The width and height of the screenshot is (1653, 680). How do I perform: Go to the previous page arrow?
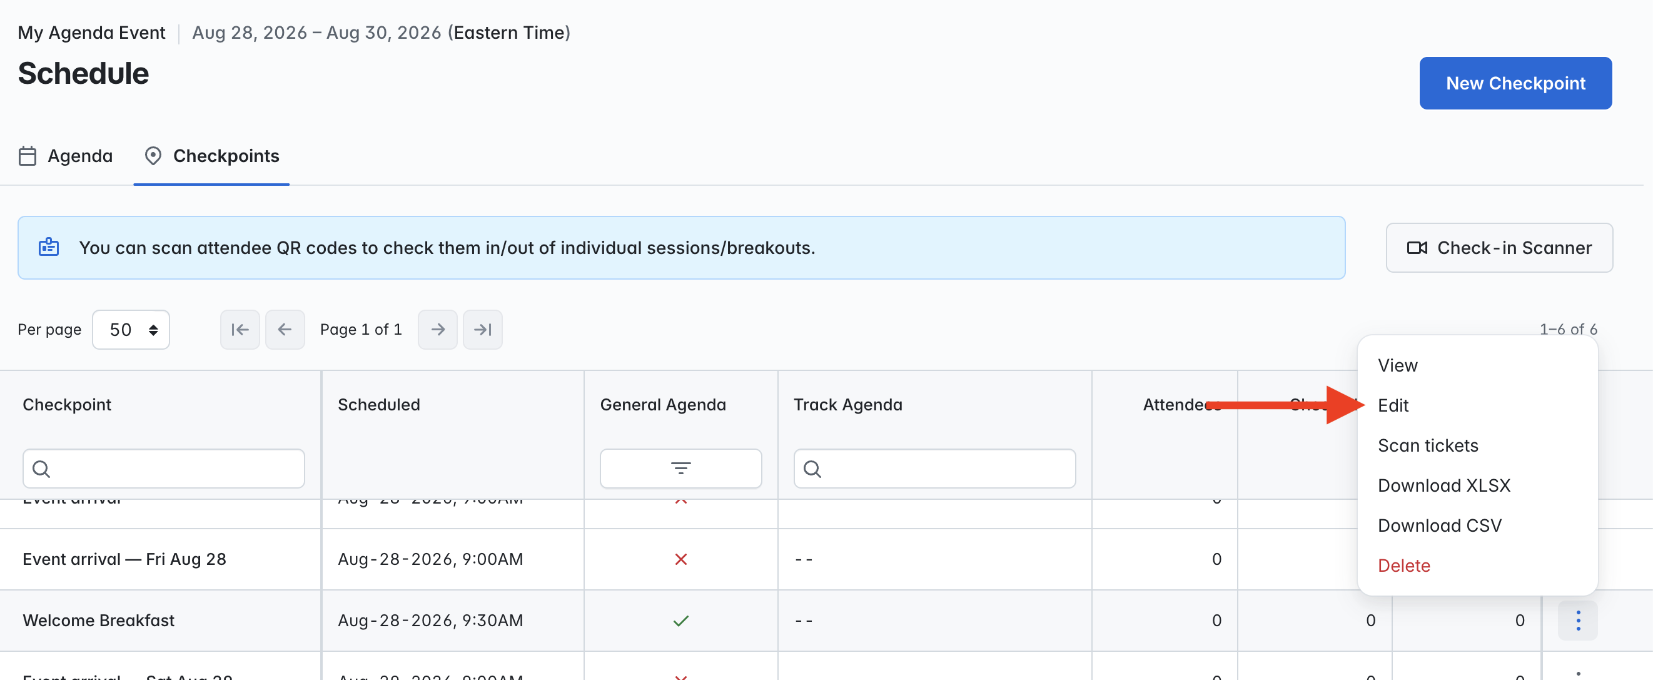[285, 330]
